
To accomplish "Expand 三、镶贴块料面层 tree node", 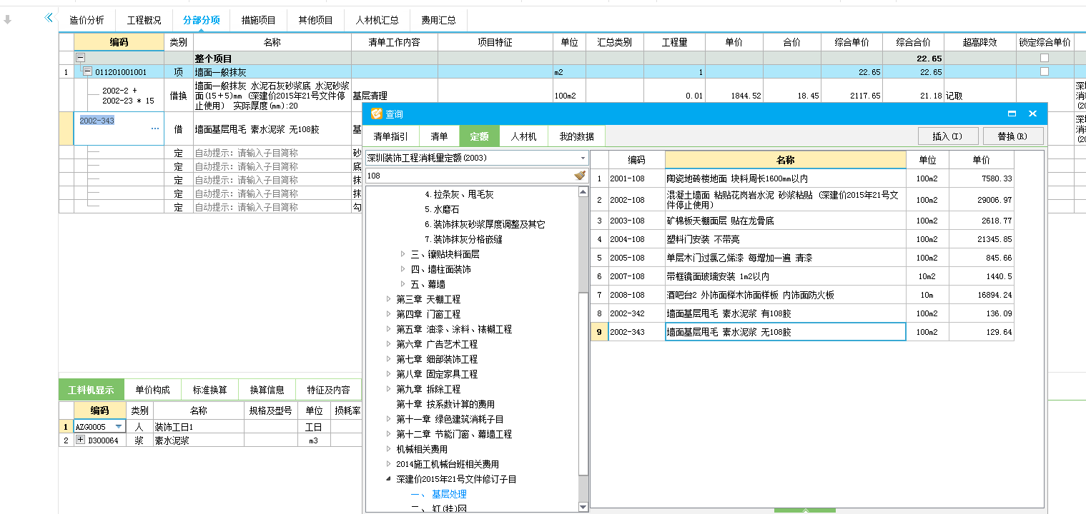I will [x=404, y=254].
